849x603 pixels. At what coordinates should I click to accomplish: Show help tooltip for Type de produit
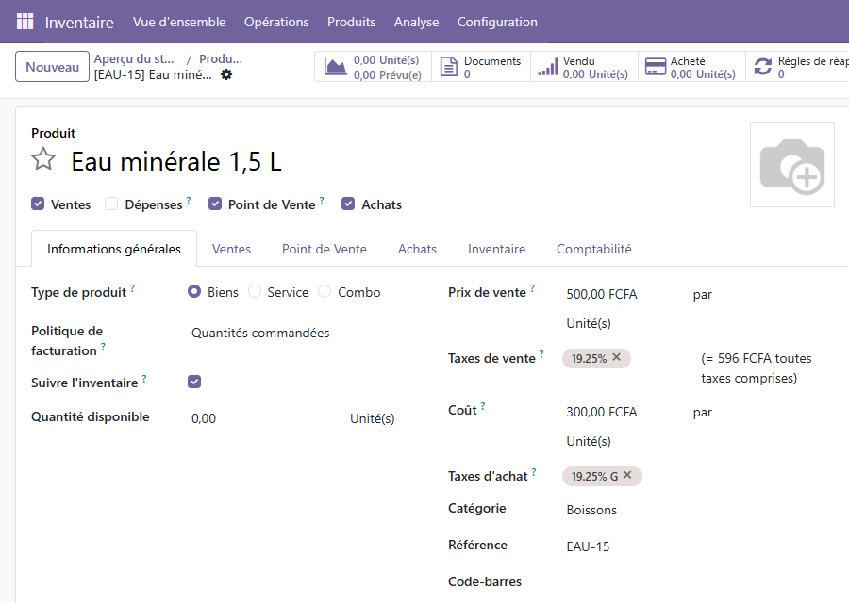133,287
